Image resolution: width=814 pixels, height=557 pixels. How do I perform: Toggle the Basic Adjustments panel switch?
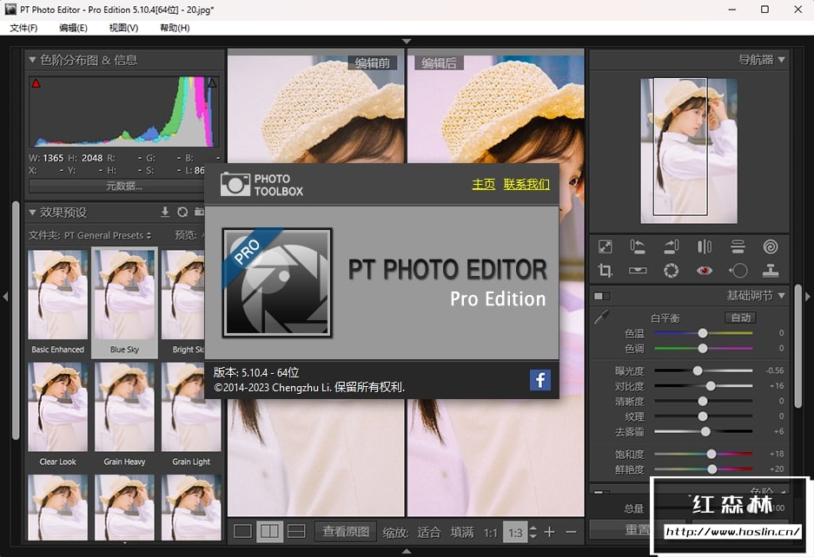point(602,296)
